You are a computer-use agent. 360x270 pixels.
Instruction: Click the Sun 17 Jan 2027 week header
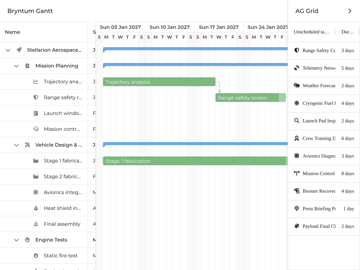coord(219,27)
